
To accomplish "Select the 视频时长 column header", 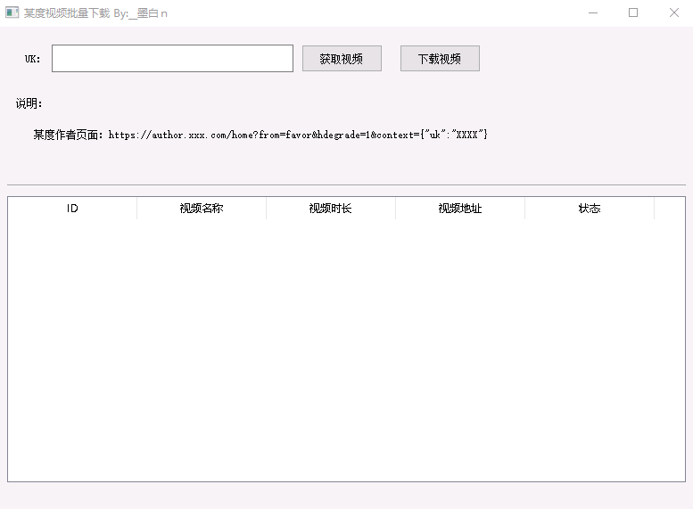I will click(x=331, y=208).
